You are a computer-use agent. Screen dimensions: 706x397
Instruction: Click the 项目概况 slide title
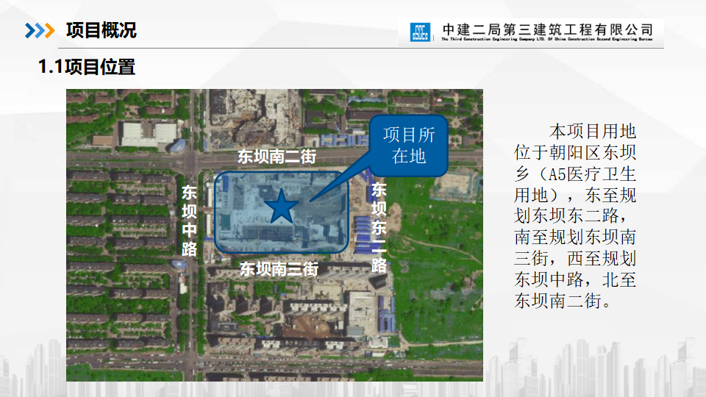[x=101, y=31]
